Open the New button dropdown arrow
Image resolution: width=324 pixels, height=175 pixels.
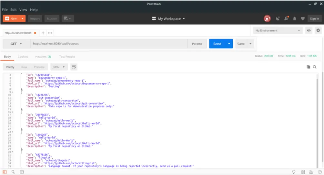[x=22, y=19]
